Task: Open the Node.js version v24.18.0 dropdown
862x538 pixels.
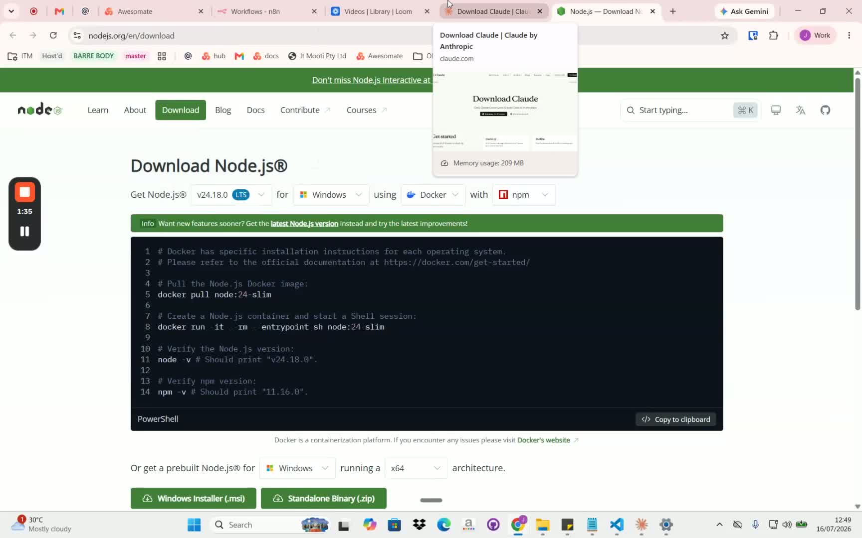Action: 231,195
